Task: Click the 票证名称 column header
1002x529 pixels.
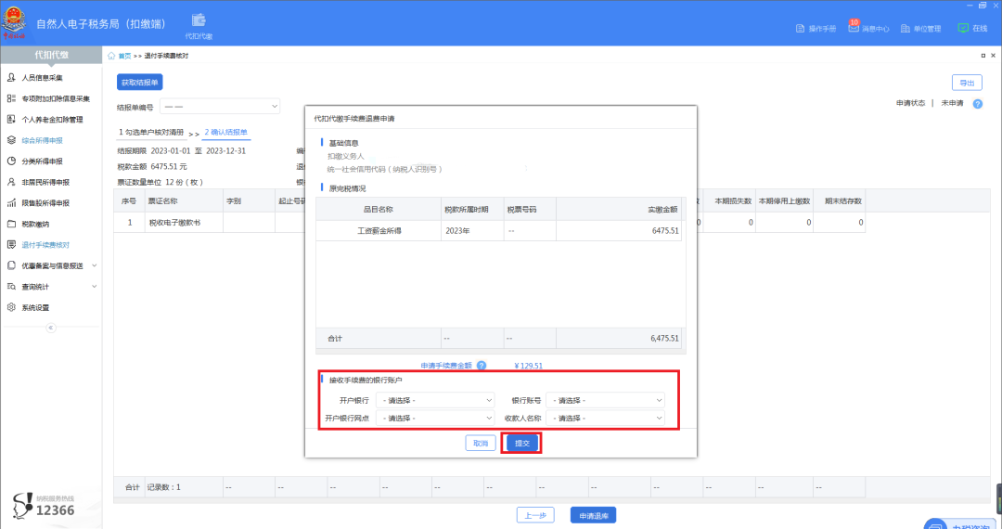Action: [184, 200]
